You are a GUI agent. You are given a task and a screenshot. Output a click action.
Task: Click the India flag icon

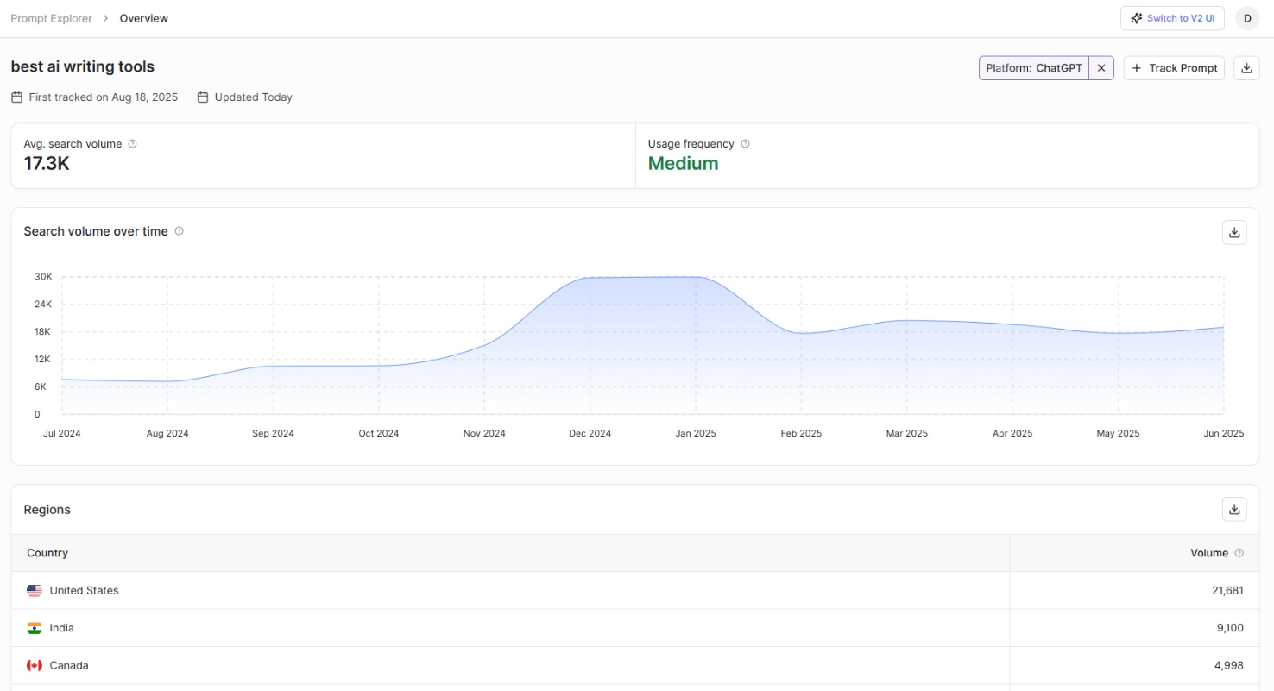pyautogui.click(x=35, y=628)
